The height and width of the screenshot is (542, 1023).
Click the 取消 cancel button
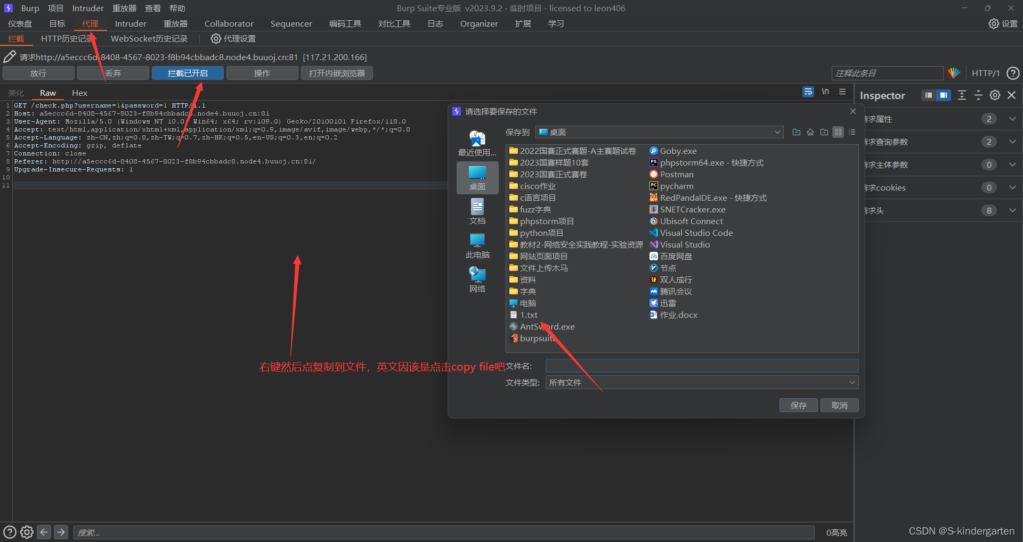coord(840,405)
